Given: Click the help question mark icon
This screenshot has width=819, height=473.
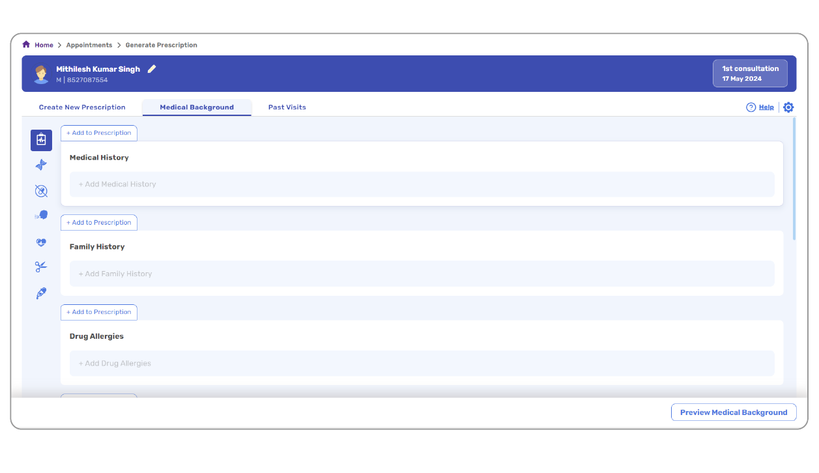Looking at the screenshot, I should (751, 107).
